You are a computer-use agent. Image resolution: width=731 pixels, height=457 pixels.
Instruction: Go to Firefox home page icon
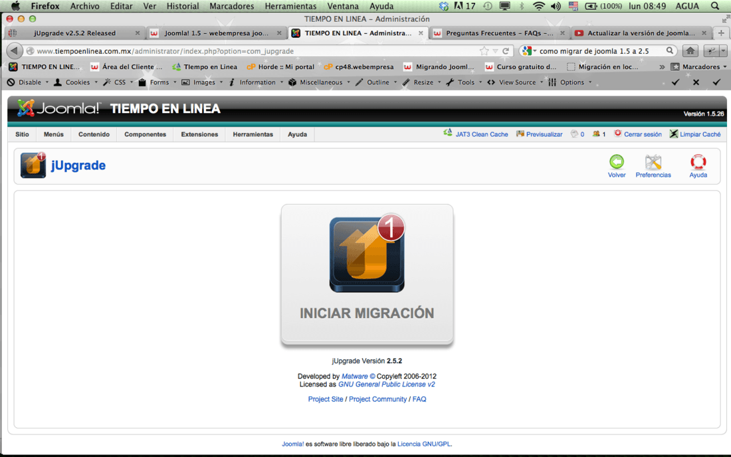690,50
